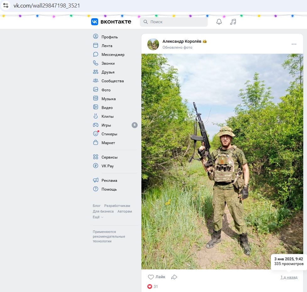This screenshot has width=307, height=292.
Task: Open Профиль in the sidebar
Action: [x=109, y=37]
